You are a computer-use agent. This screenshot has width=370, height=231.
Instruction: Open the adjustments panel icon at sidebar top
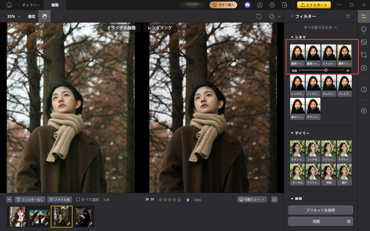coord(364,16)
